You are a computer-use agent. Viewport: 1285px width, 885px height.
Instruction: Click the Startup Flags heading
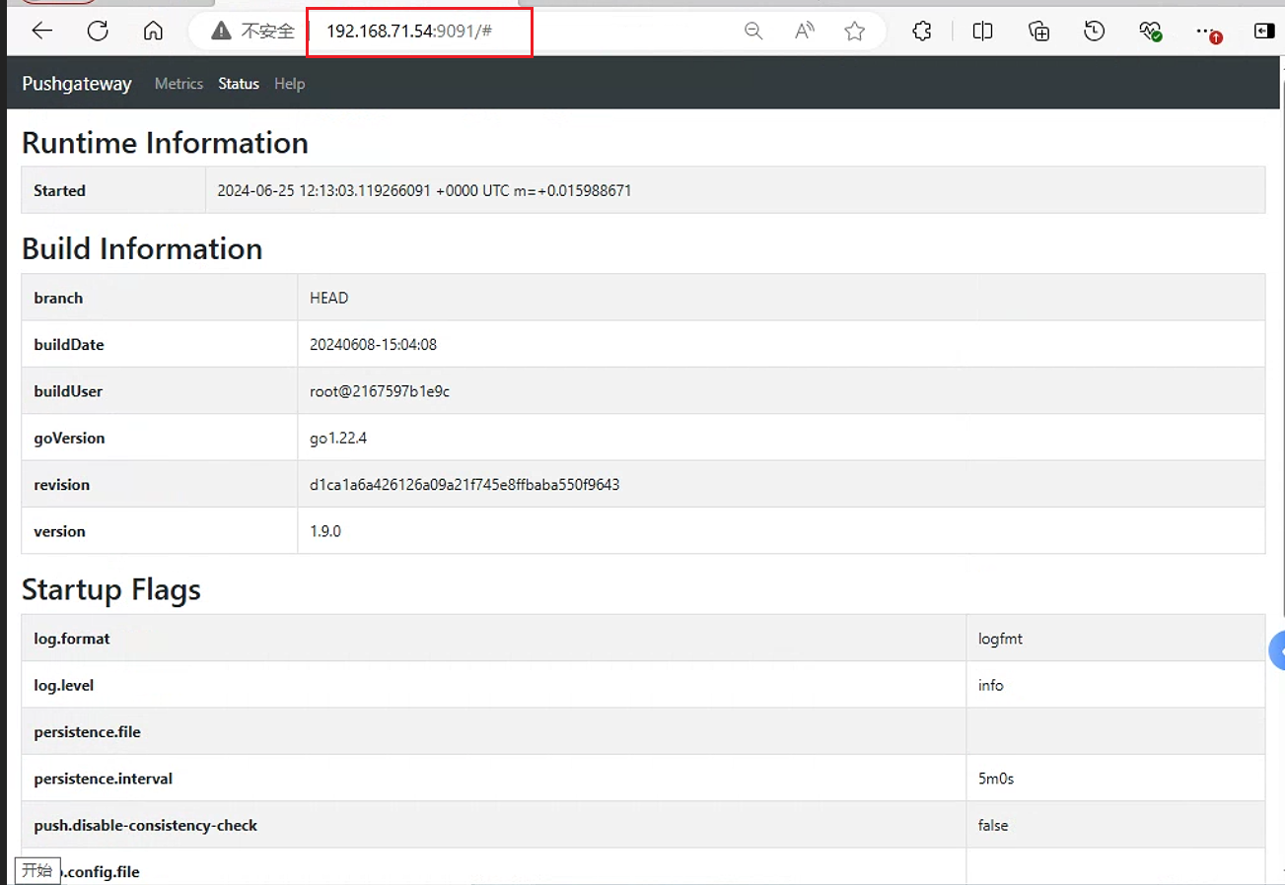coord(111,589)
